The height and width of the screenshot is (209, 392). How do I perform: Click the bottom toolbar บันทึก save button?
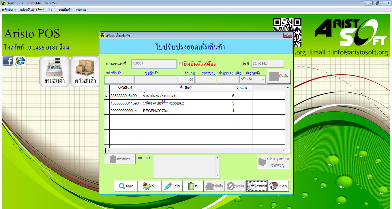click(x=214, y=186)
